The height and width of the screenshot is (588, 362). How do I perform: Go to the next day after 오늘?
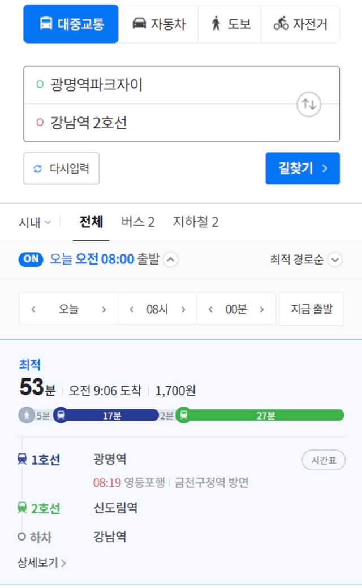104,309
